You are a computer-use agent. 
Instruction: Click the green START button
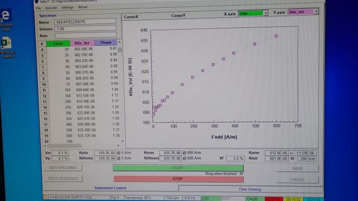click(178, 167)
